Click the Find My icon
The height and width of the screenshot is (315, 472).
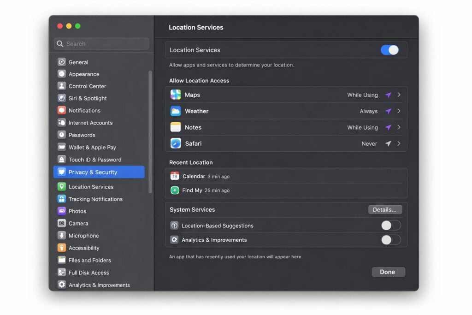coord(175,190)
